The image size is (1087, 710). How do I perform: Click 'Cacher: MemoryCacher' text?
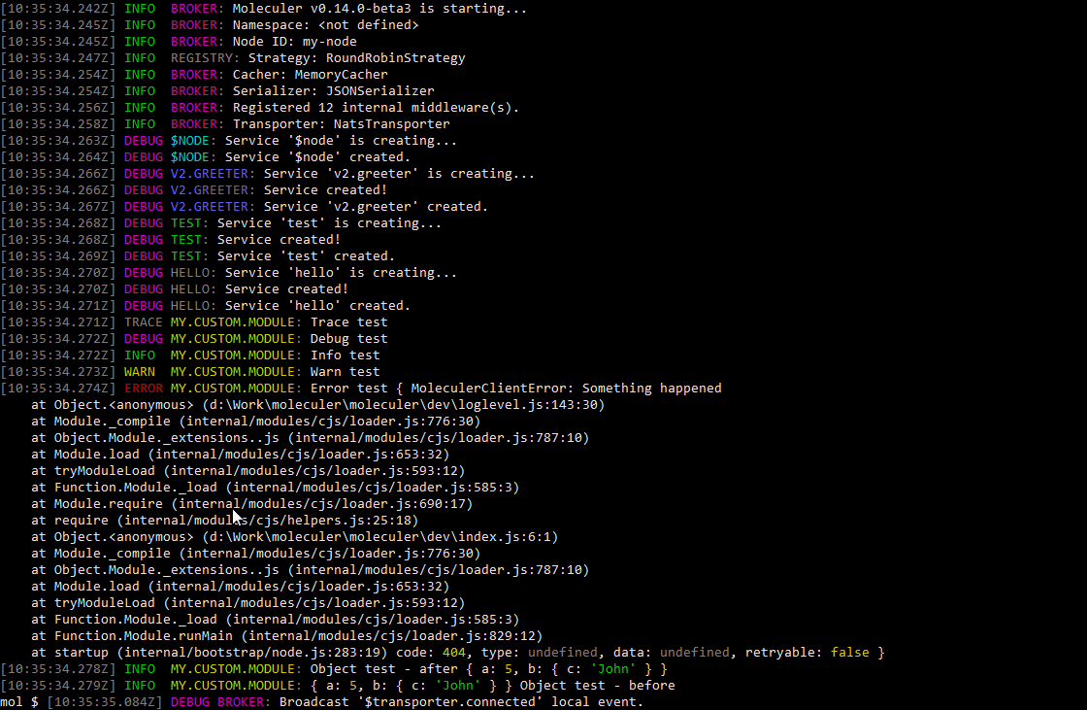tap(310, 74)
